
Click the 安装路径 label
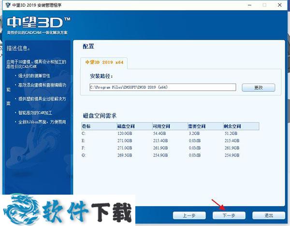click(101, 76)
